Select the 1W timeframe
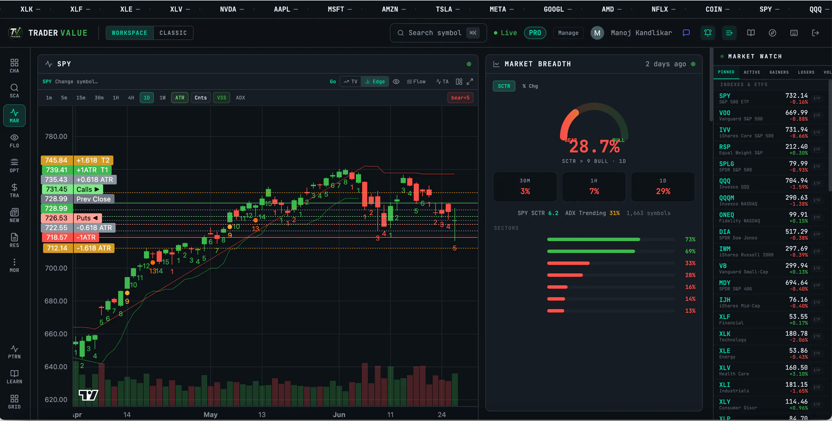The width and height of the screenshot is (832, 421). point(162,97)
